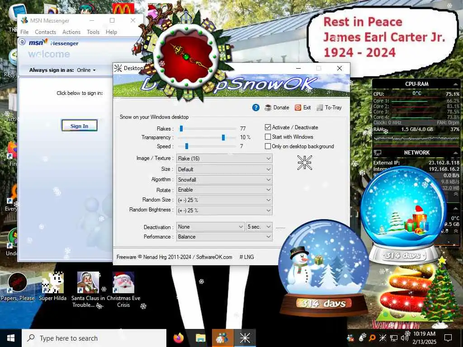This screenshot has height=347, width=463.
Task: Open the Performance Balance dropdown
Action: tap(224, 237)
